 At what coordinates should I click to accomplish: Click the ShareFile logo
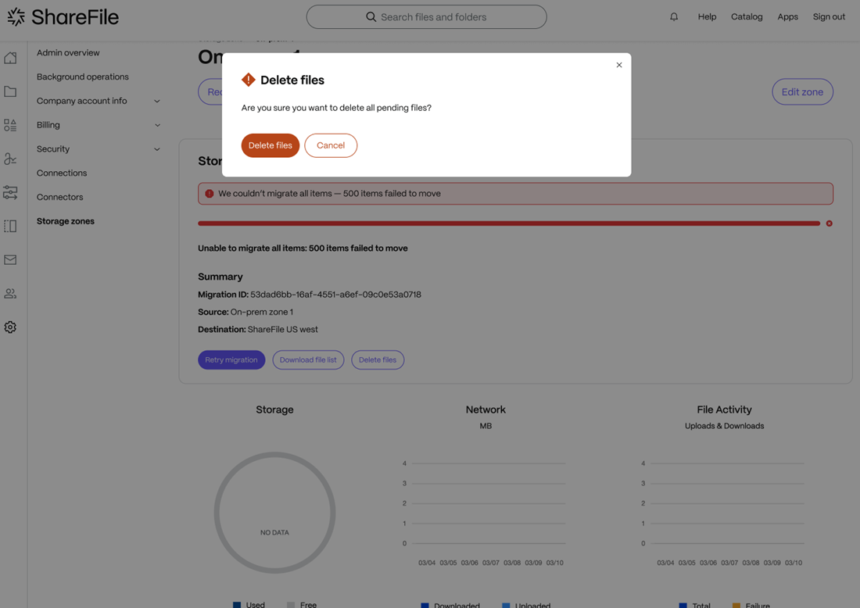63,17
